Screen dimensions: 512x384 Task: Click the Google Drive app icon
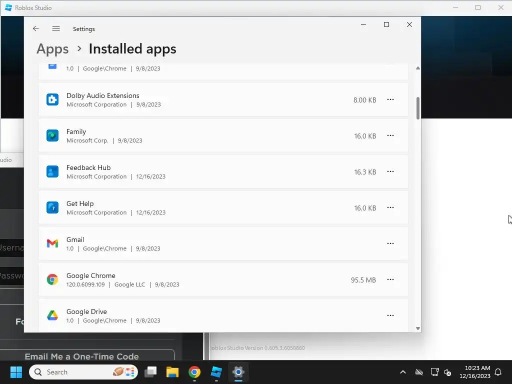pyautogui.click(x=52, y=315)
